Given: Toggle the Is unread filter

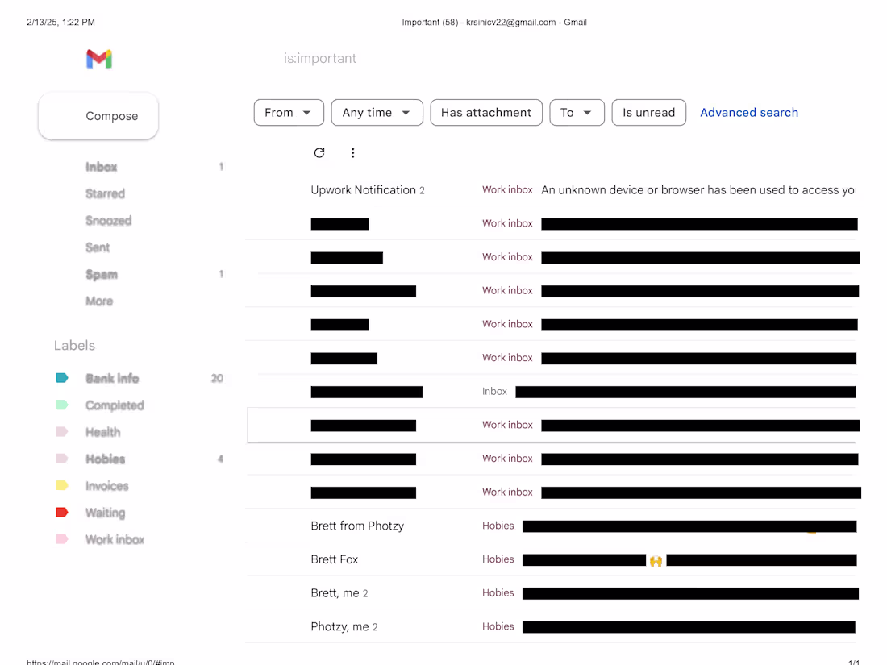Looking at the screenshot, I should pos(648,113).
